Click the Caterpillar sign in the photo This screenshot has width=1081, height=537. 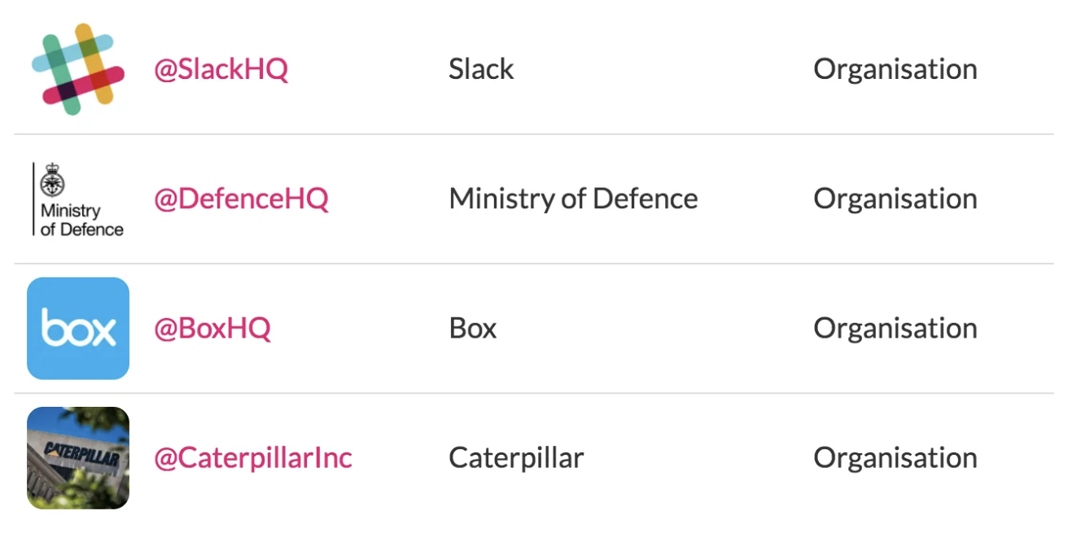(x=81, y=455)
